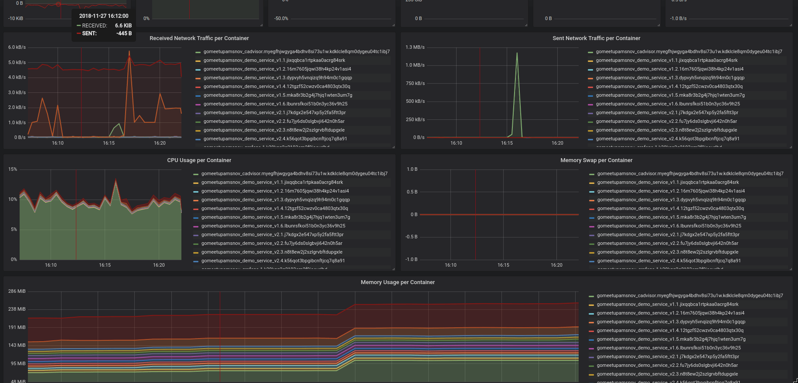The image size is (798, 383).
Task: Toggle cadvisor series in Sent Network Traffic legend
Action: pyautogui.click(x=689, y=51)
